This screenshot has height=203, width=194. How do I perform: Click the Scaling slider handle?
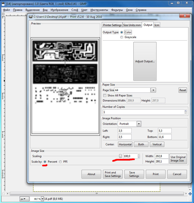point(120,156)
